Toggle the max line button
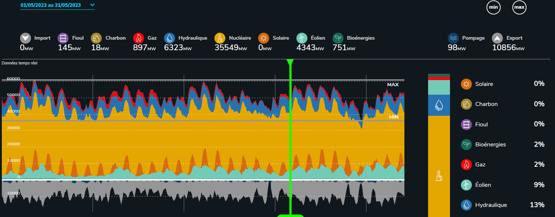 [519, 7]
